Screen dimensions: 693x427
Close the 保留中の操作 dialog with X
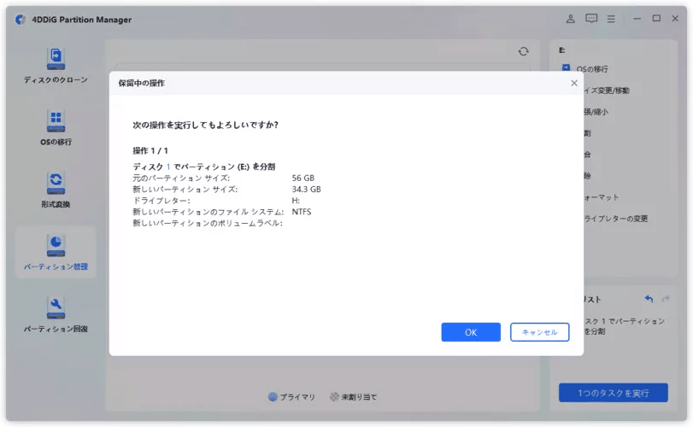tap(574, 83)
